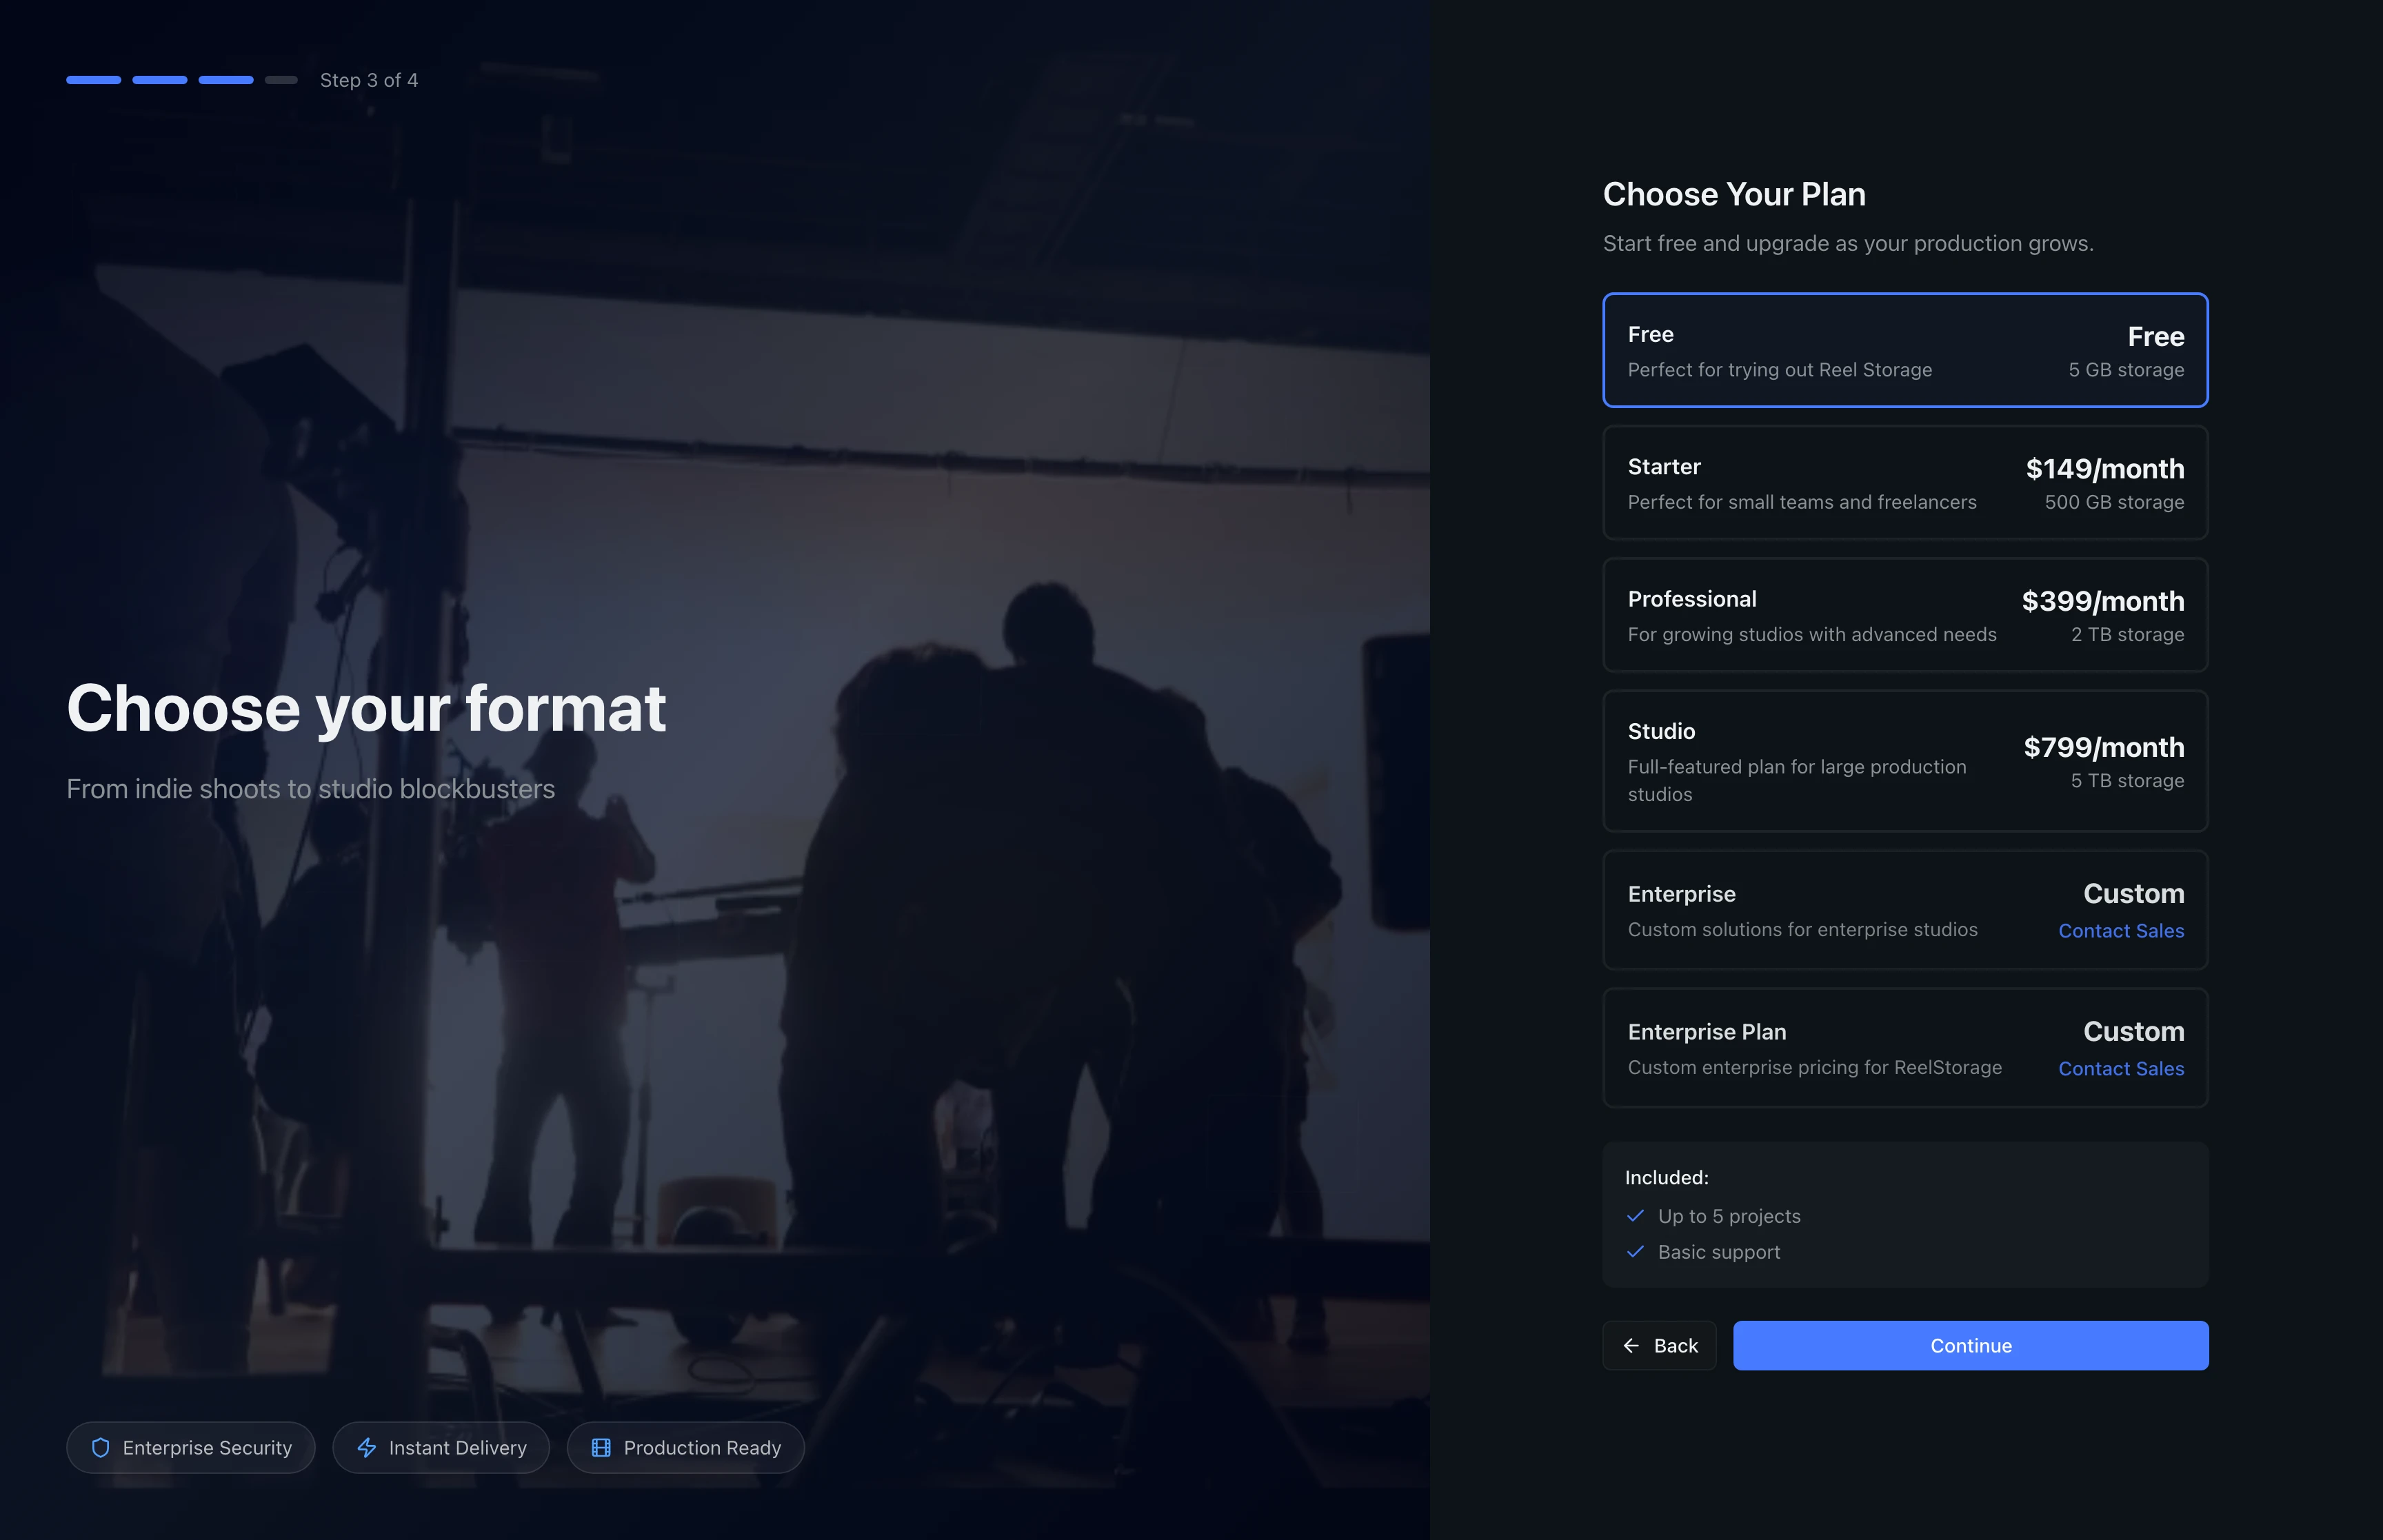2383x1540 pixels.
Task: Click the shield icon beside Enterprise Security
Action: coord(100,1447)
